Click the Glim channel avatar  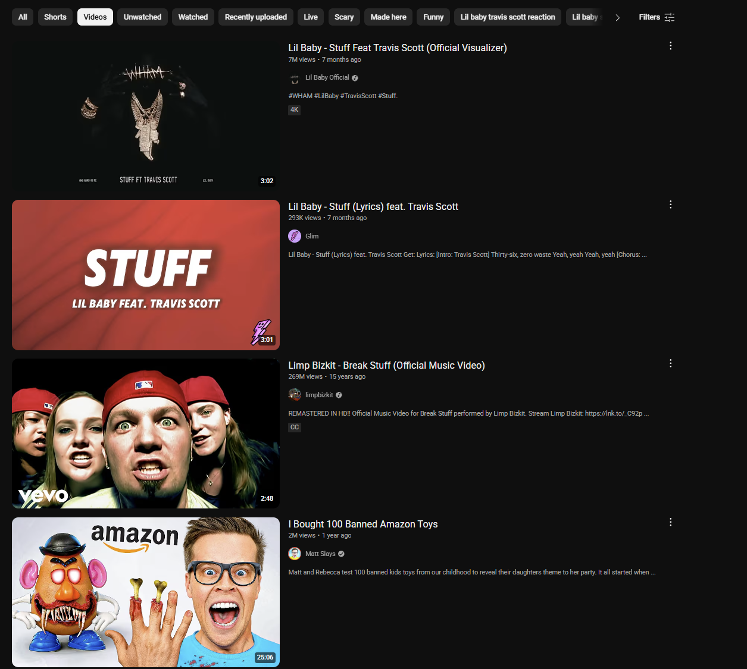[x=295, y=236]
